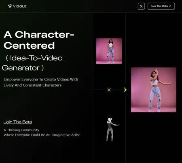Click the Join The Beta header button
This screenshot has width=182, height=163.
click(161, 6)
